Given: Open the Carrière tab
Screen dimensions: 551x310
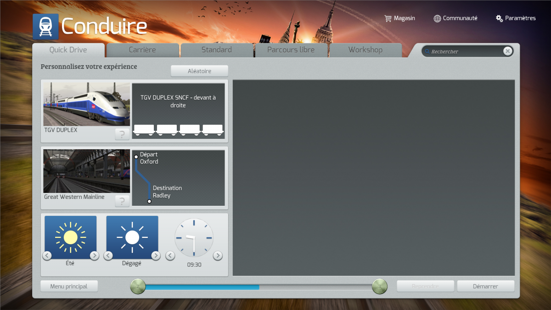Looking at the screenshot, I should pyautogui.click(x=142, y=50).
